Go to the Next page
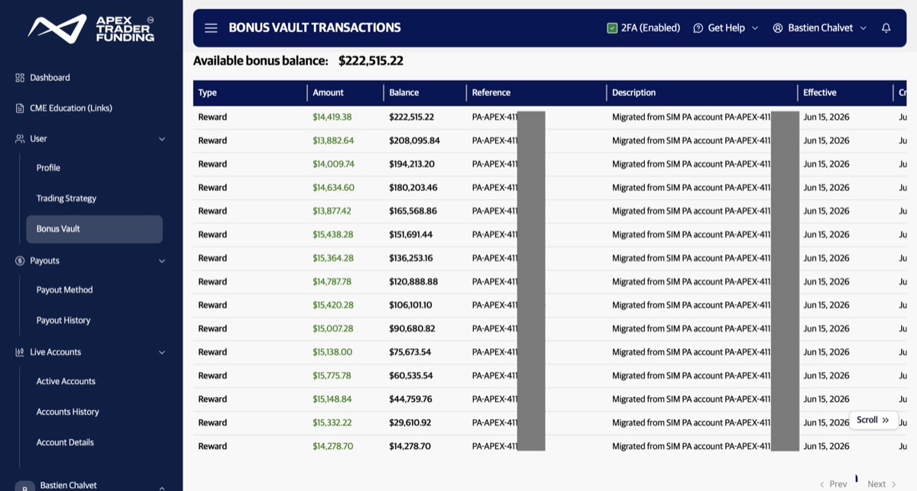 tap(882, 484)
